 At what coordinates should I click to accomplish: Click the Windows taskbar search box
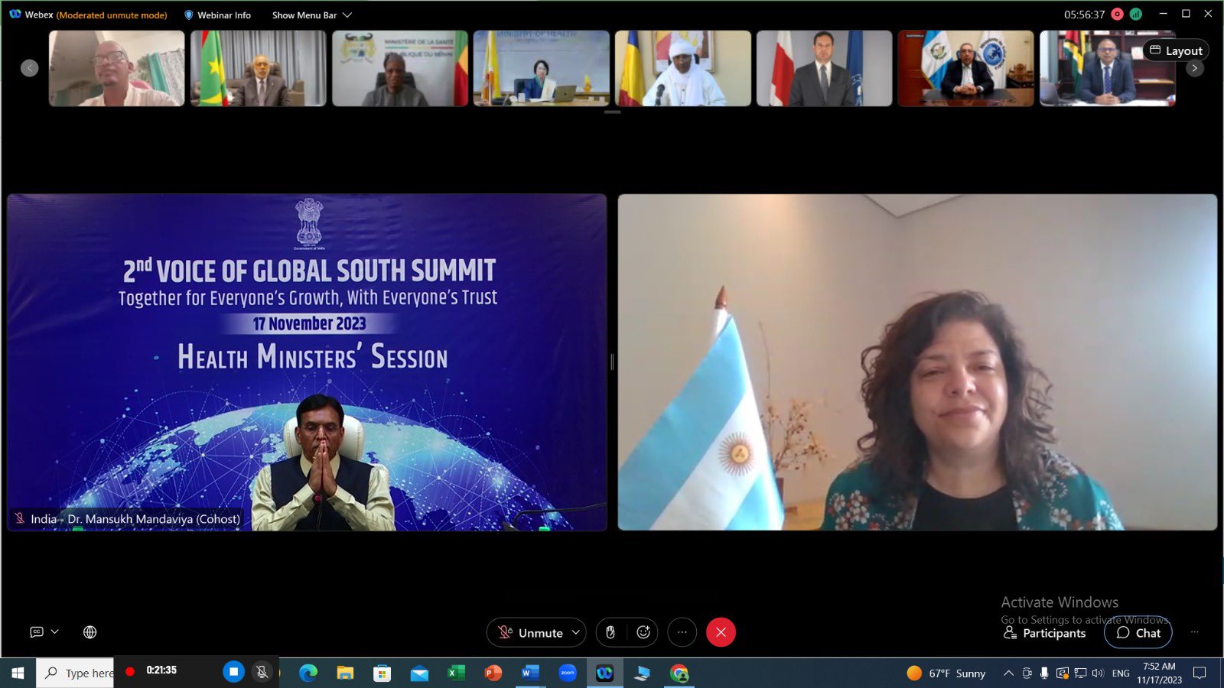(75, 673)
